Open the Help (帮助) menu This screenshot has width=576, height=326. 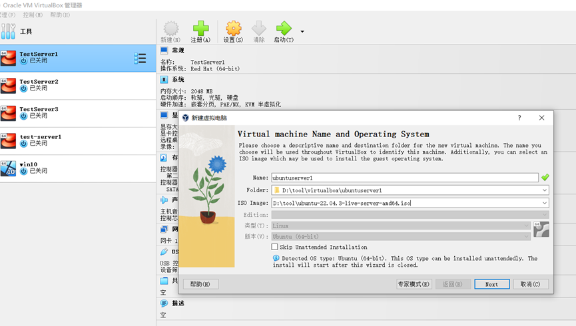(x=60, y=15)
